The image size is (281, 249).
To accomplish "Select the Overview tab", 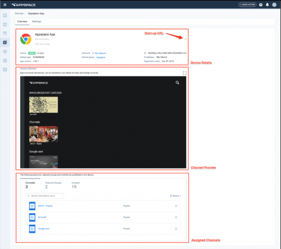I will pyautogui.click(x=22, y=21).
